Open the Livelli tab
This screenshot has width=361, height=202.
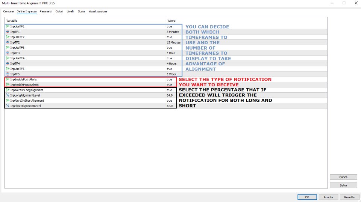70,11
